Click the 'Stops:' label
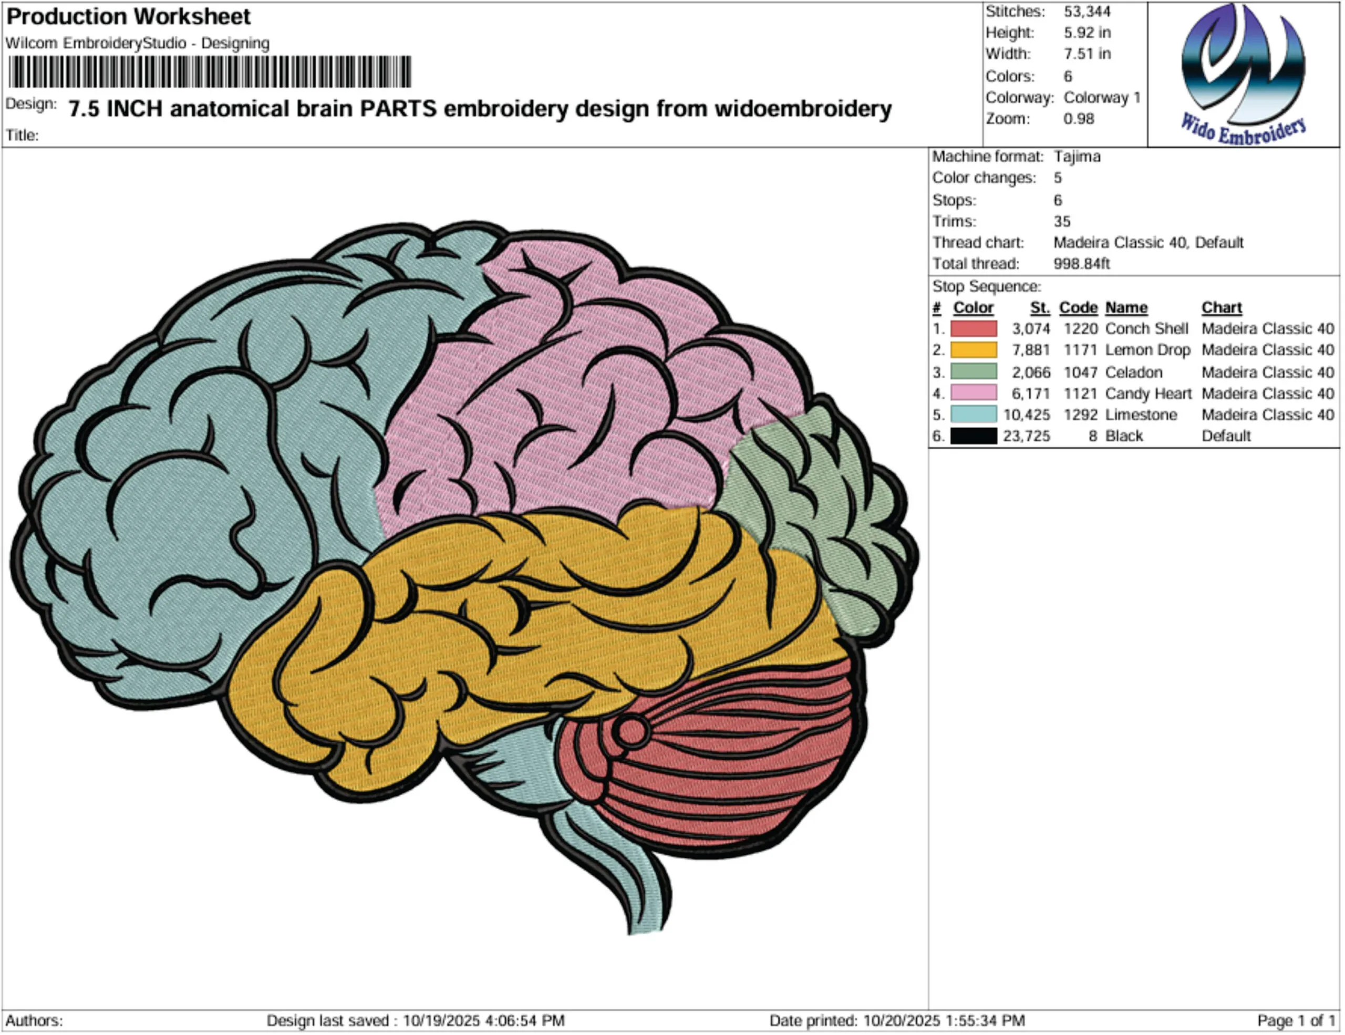Viewport: 1345px width, 1035px height. pyautogui.click(x=954, y=200)
